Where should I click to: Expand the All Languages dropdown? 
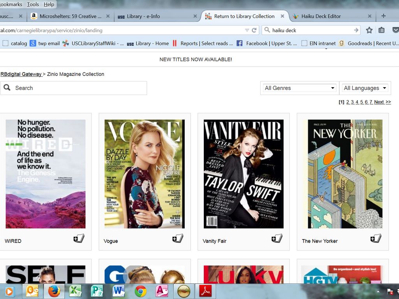(x=365, y=88)
